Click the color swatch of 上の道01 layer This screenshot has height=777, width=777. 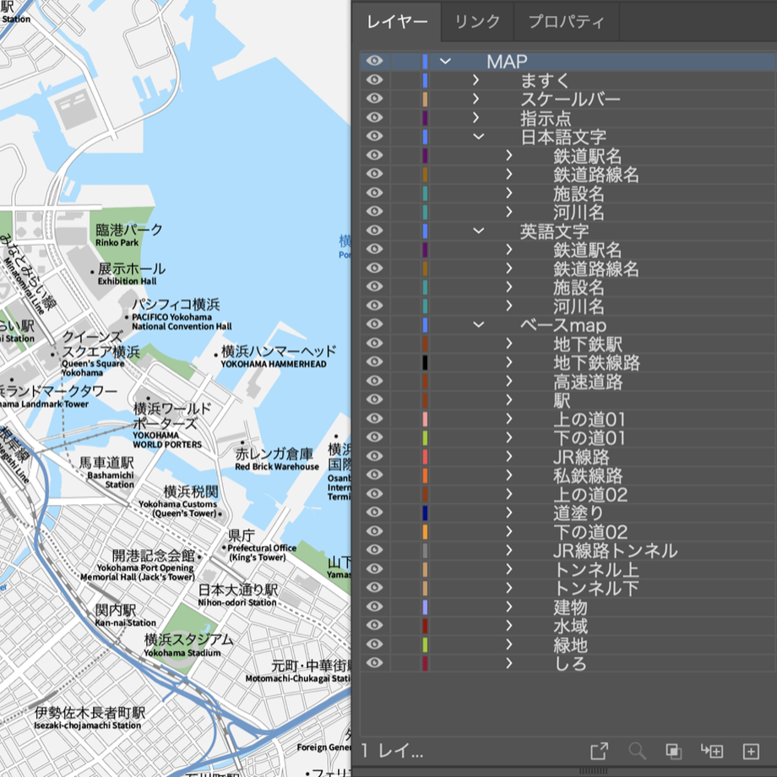coord(425,419)
